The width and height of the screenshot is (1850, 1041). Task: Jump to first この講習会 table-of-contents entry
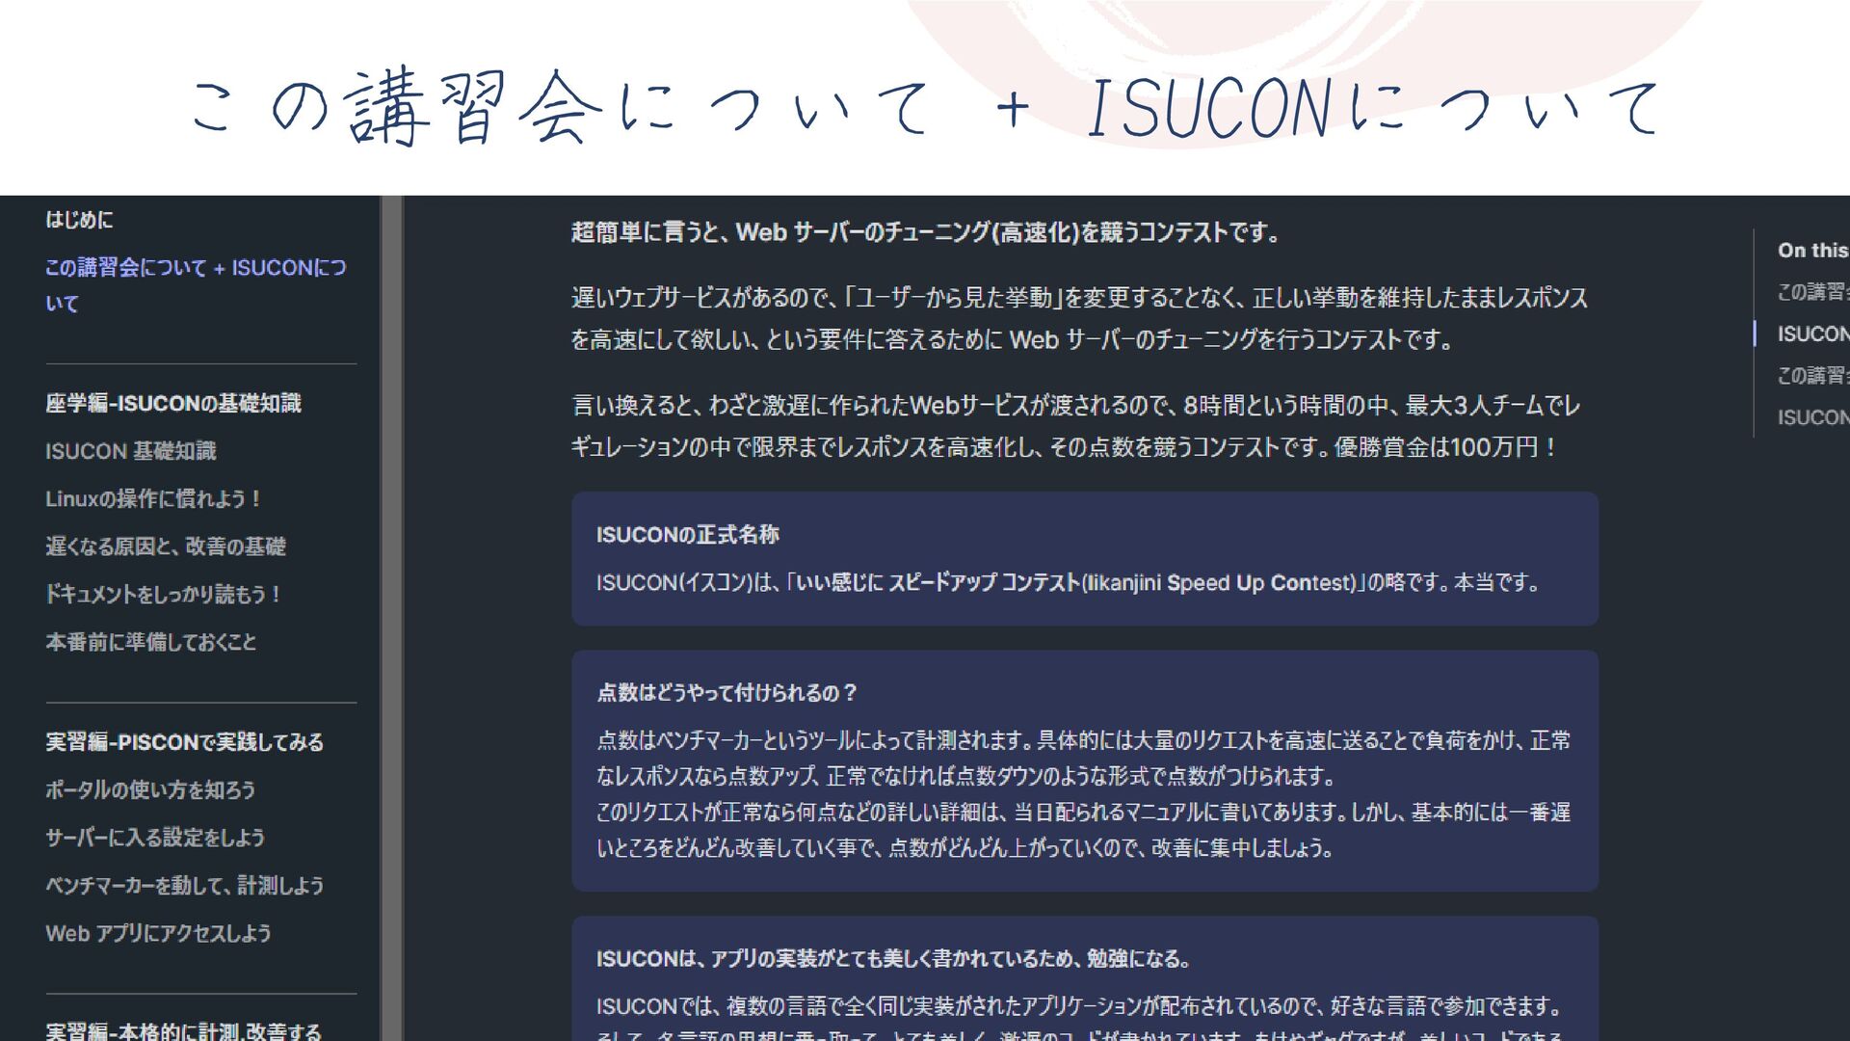[1813, 292]
